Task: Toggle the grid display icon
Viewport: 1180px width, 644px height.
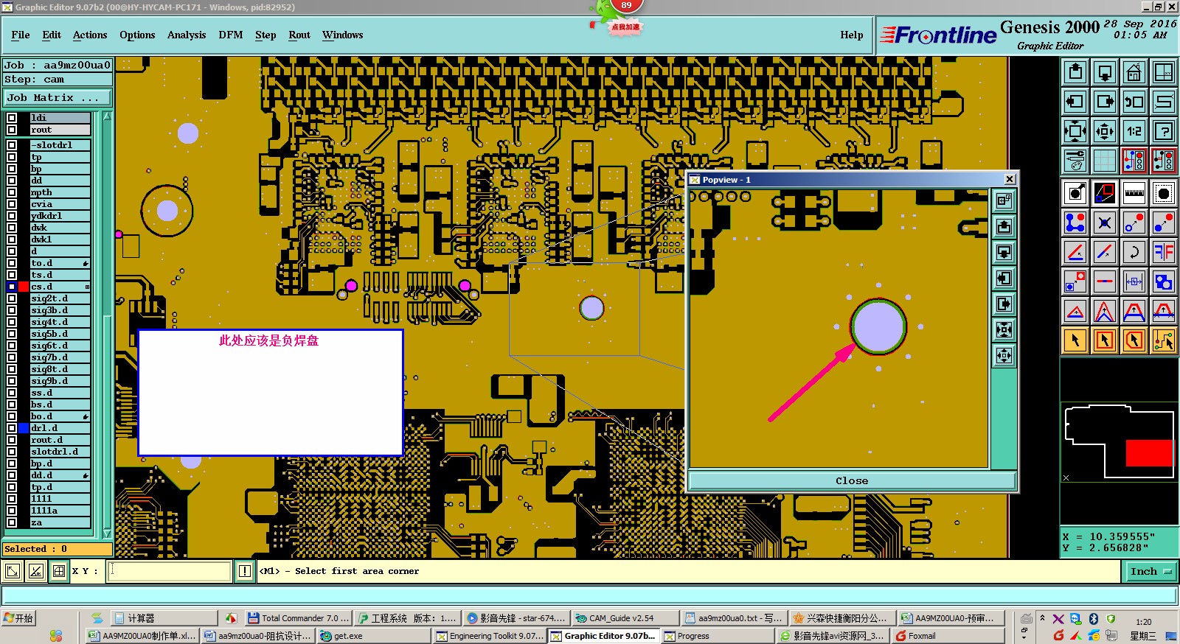Action: click(x=1105, y=161)
